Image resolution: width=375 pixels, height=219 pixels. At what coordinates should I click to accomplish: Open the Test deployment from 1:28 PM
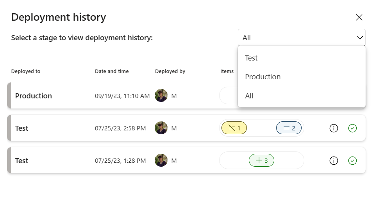pos(22,160)
